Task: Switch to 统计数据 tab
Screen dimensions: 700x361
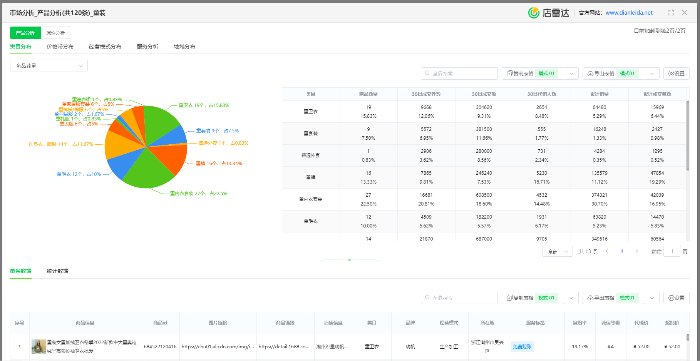Action: pos(57,271)
